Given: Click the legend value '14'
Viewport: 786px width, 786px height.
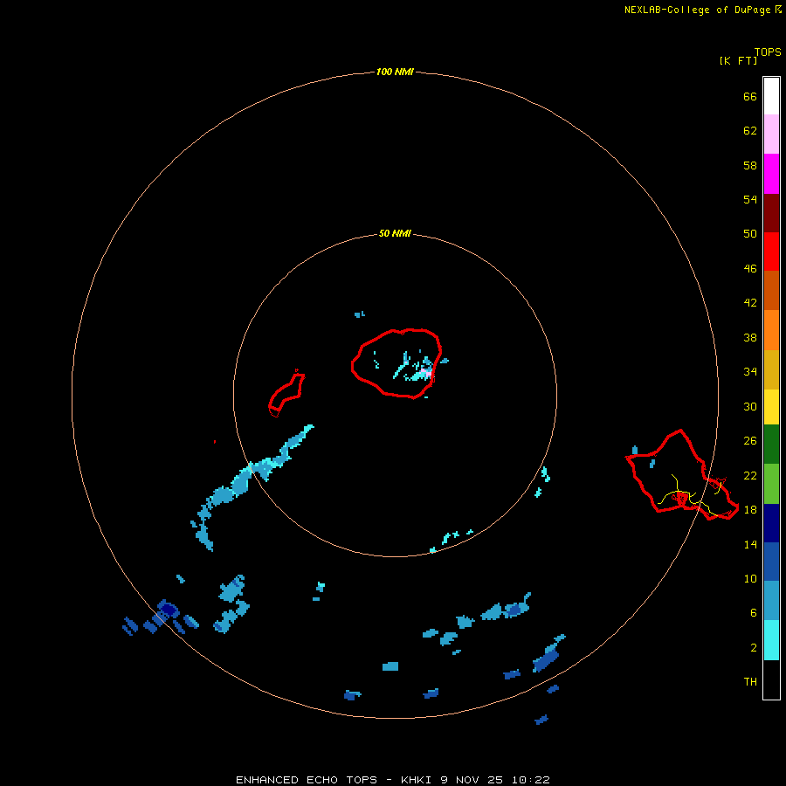Looking at the screenshot, I should (750, 544).
